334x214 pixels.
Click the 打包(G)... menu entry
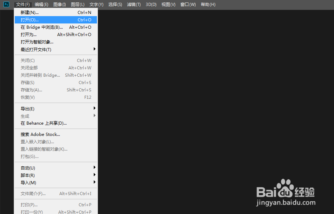coord(56,157)
